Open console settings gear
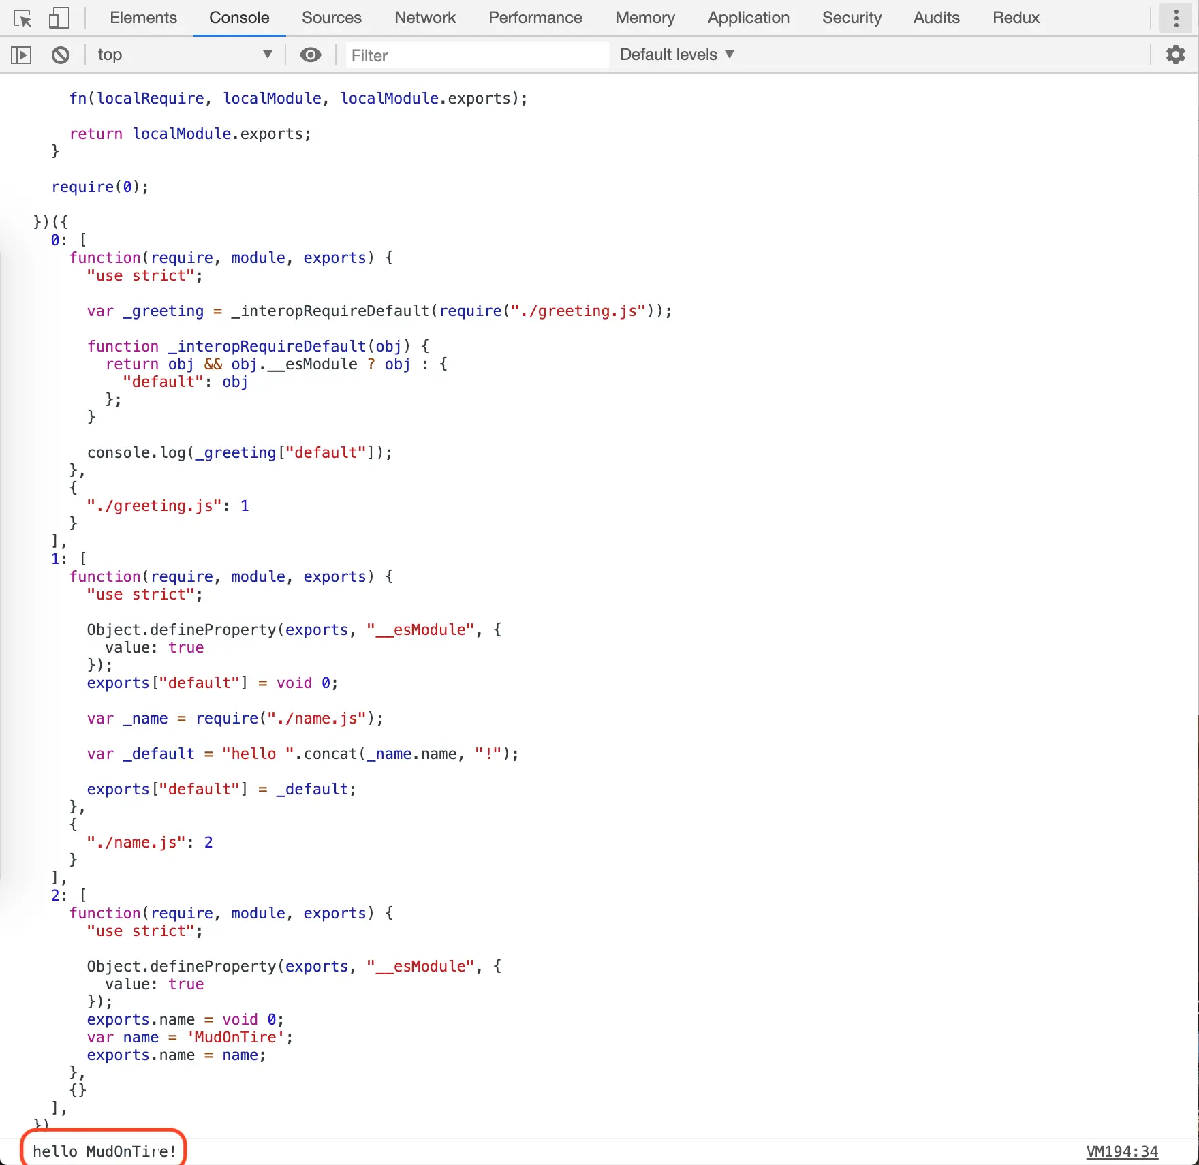Viewport: 1199px width, 1165px height. coord(1176,55)
